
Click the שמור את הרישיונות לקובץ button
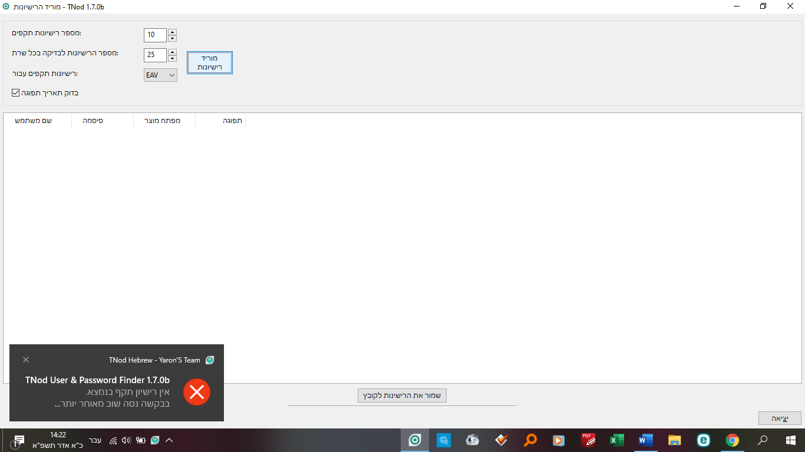(x=402, y=395)
